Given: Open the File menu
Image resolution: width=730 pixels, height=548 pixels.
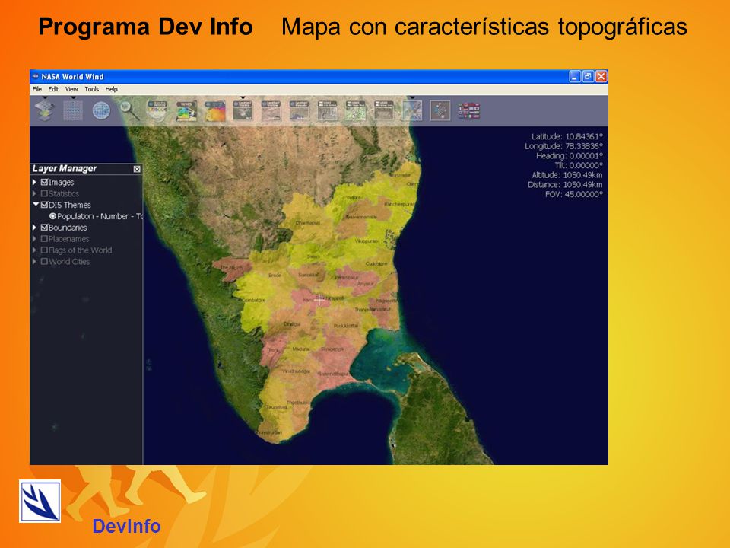Looking at the screenshot, I should tap(36, 89).
